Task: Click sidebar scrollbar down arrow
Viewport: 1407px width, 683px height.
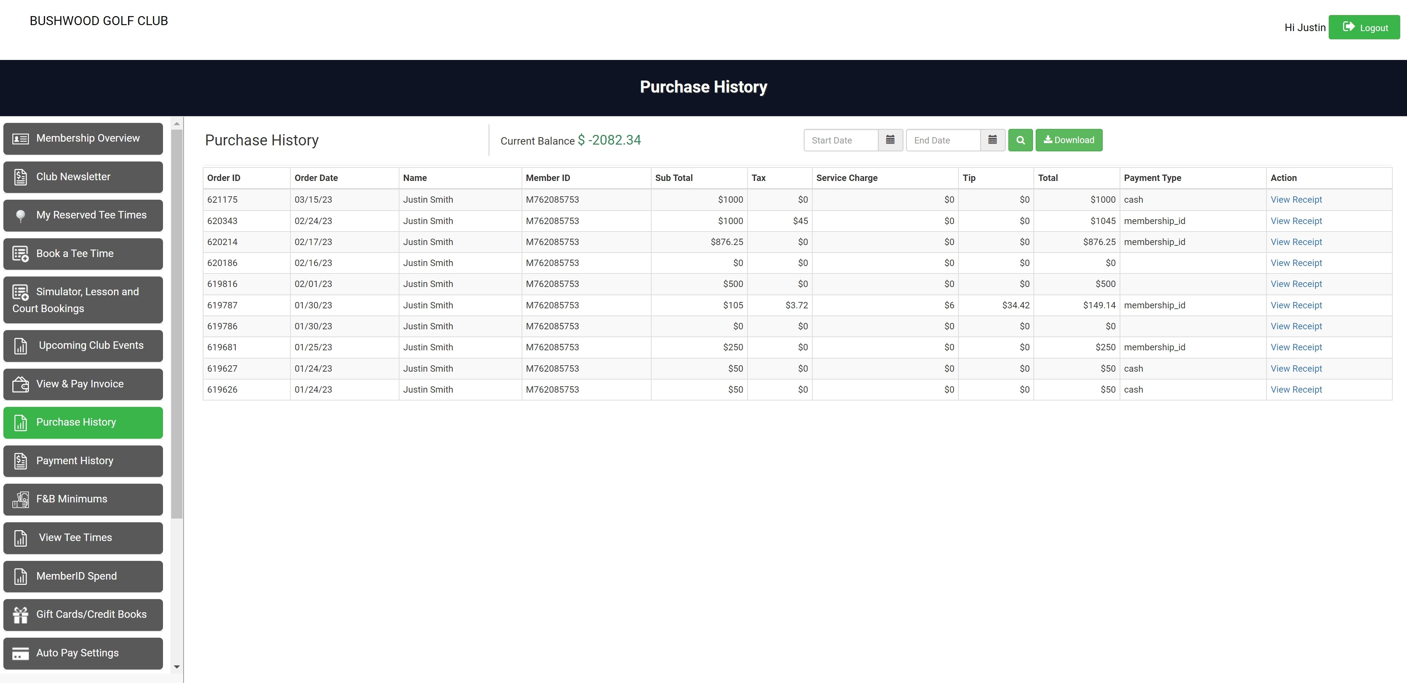Action: coord(176,666)
